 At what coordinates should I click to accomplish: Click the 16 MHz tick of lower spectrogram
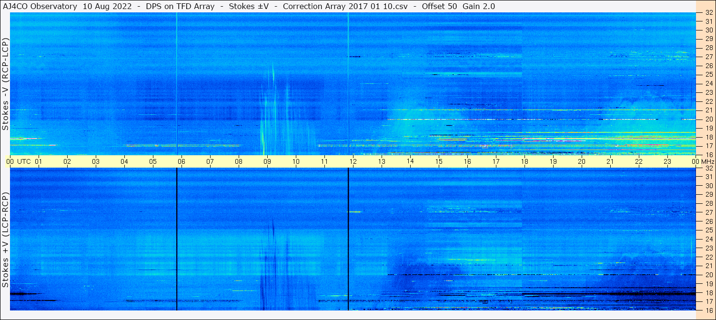(708, 310)
